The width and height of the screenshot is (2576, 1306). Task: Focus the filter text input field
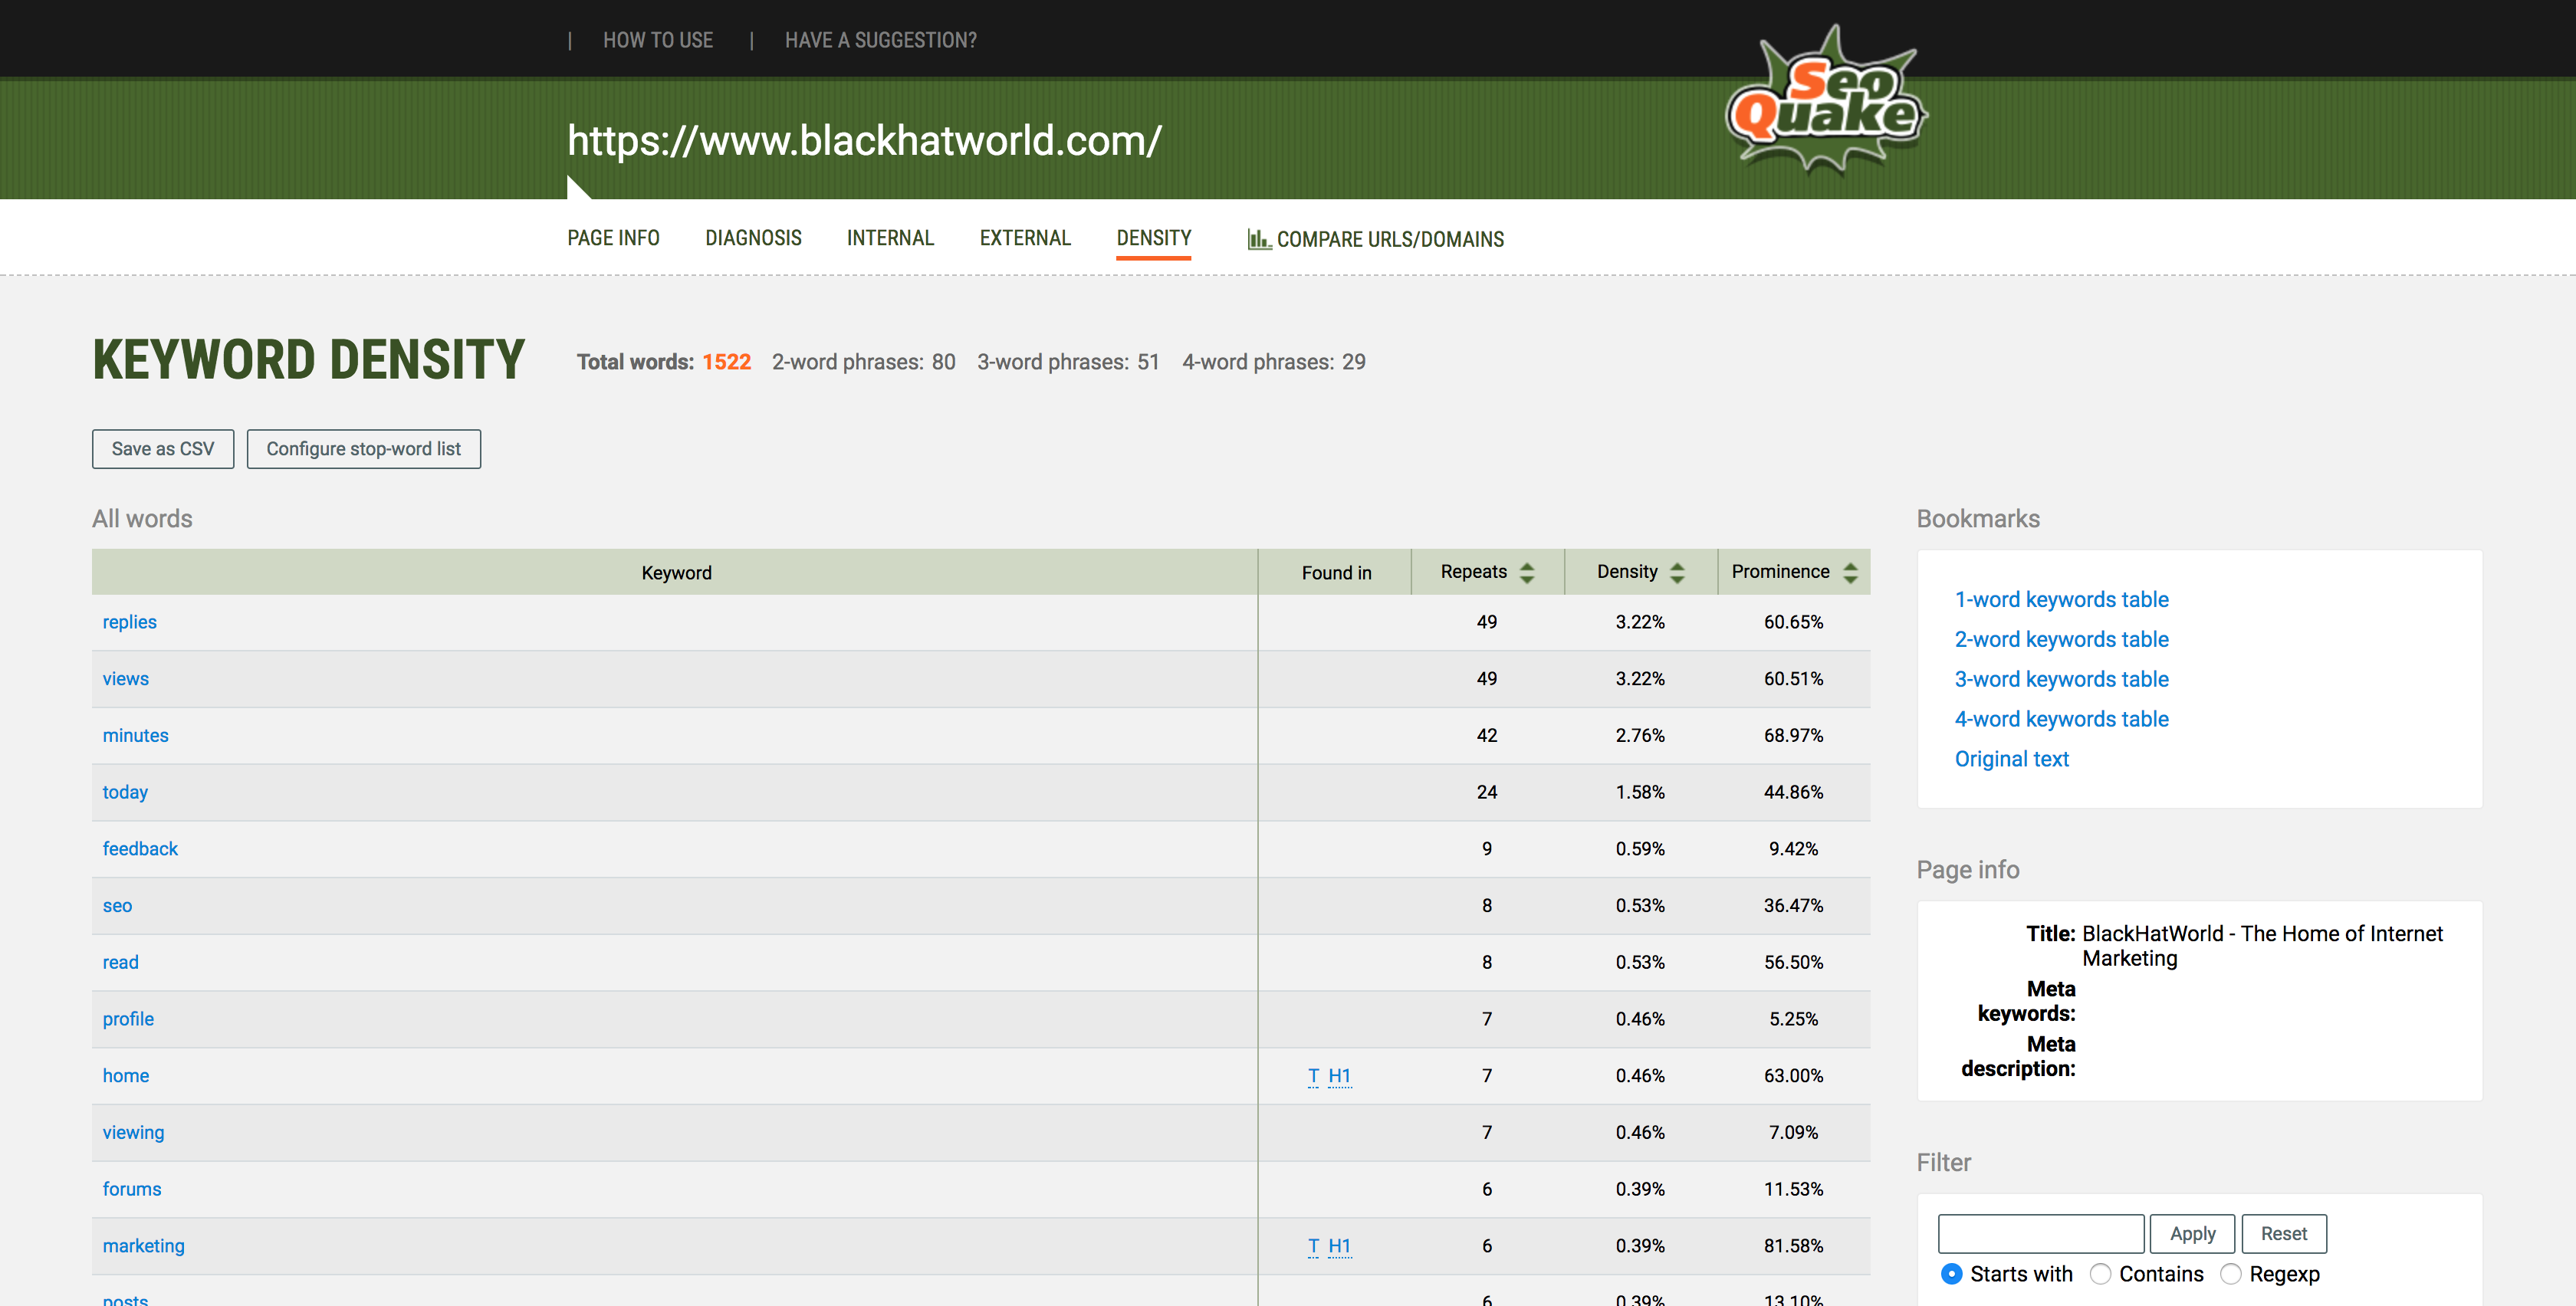[2041, 1234]
